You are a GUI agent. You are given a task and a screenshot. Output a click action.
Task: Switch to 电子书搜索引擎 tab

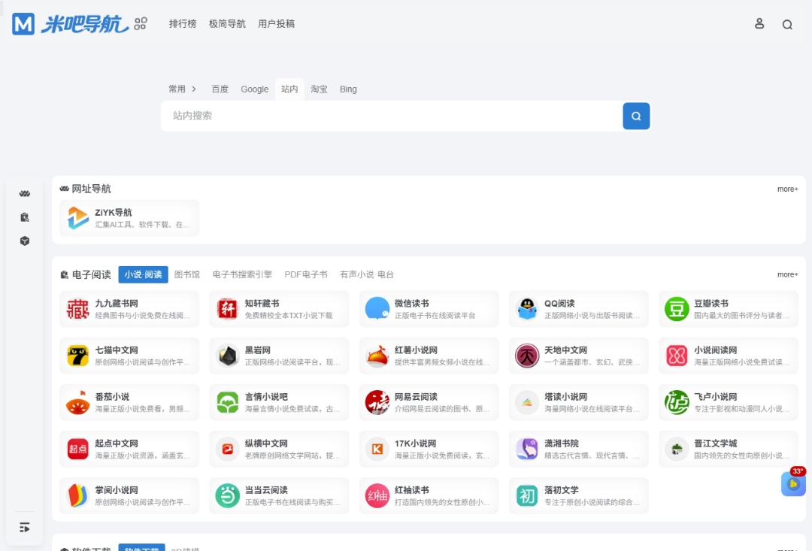(242, 274)
